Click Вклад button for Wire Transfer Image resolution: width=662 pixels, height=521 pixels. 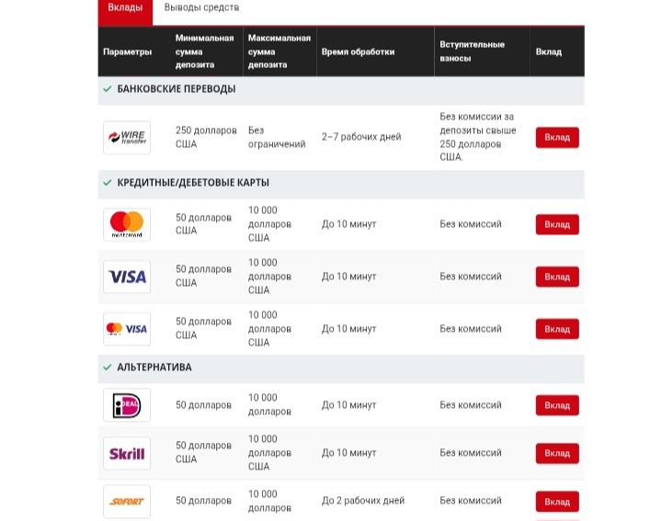557,138
